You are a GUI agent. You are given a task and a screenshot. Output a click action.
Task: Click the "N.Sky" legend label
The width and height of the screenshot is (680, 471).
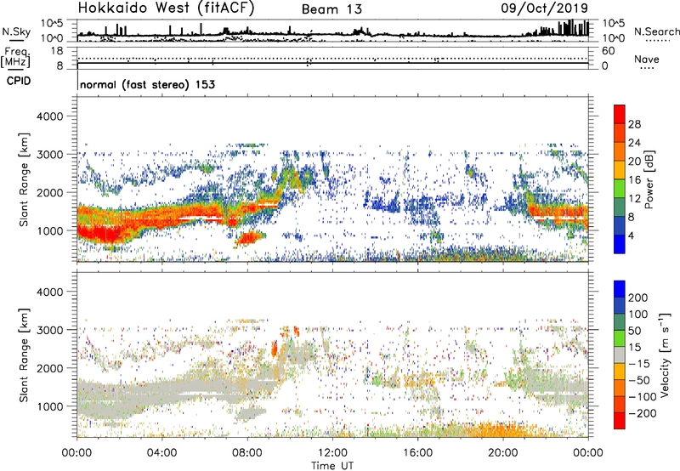(x=16, y=31)
